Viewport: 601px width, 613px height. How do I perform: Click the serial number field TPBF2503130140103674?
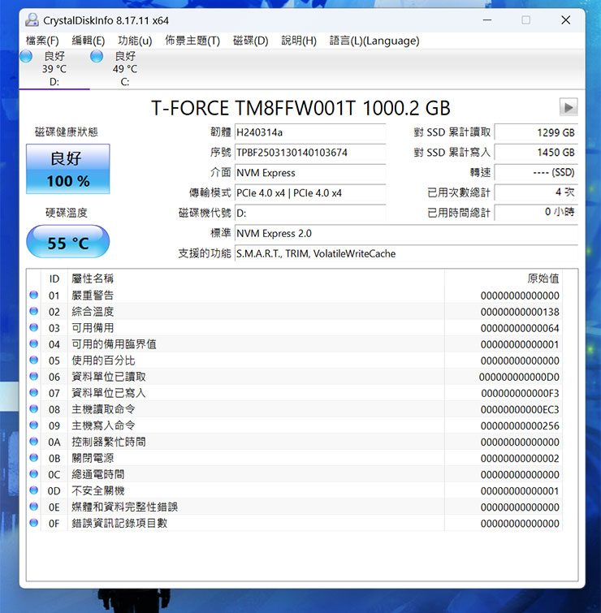click(310, 153)
